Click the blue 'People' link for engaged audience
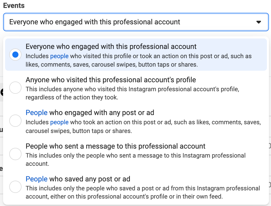Screen dimensions: 271x206 pos(36,112)
